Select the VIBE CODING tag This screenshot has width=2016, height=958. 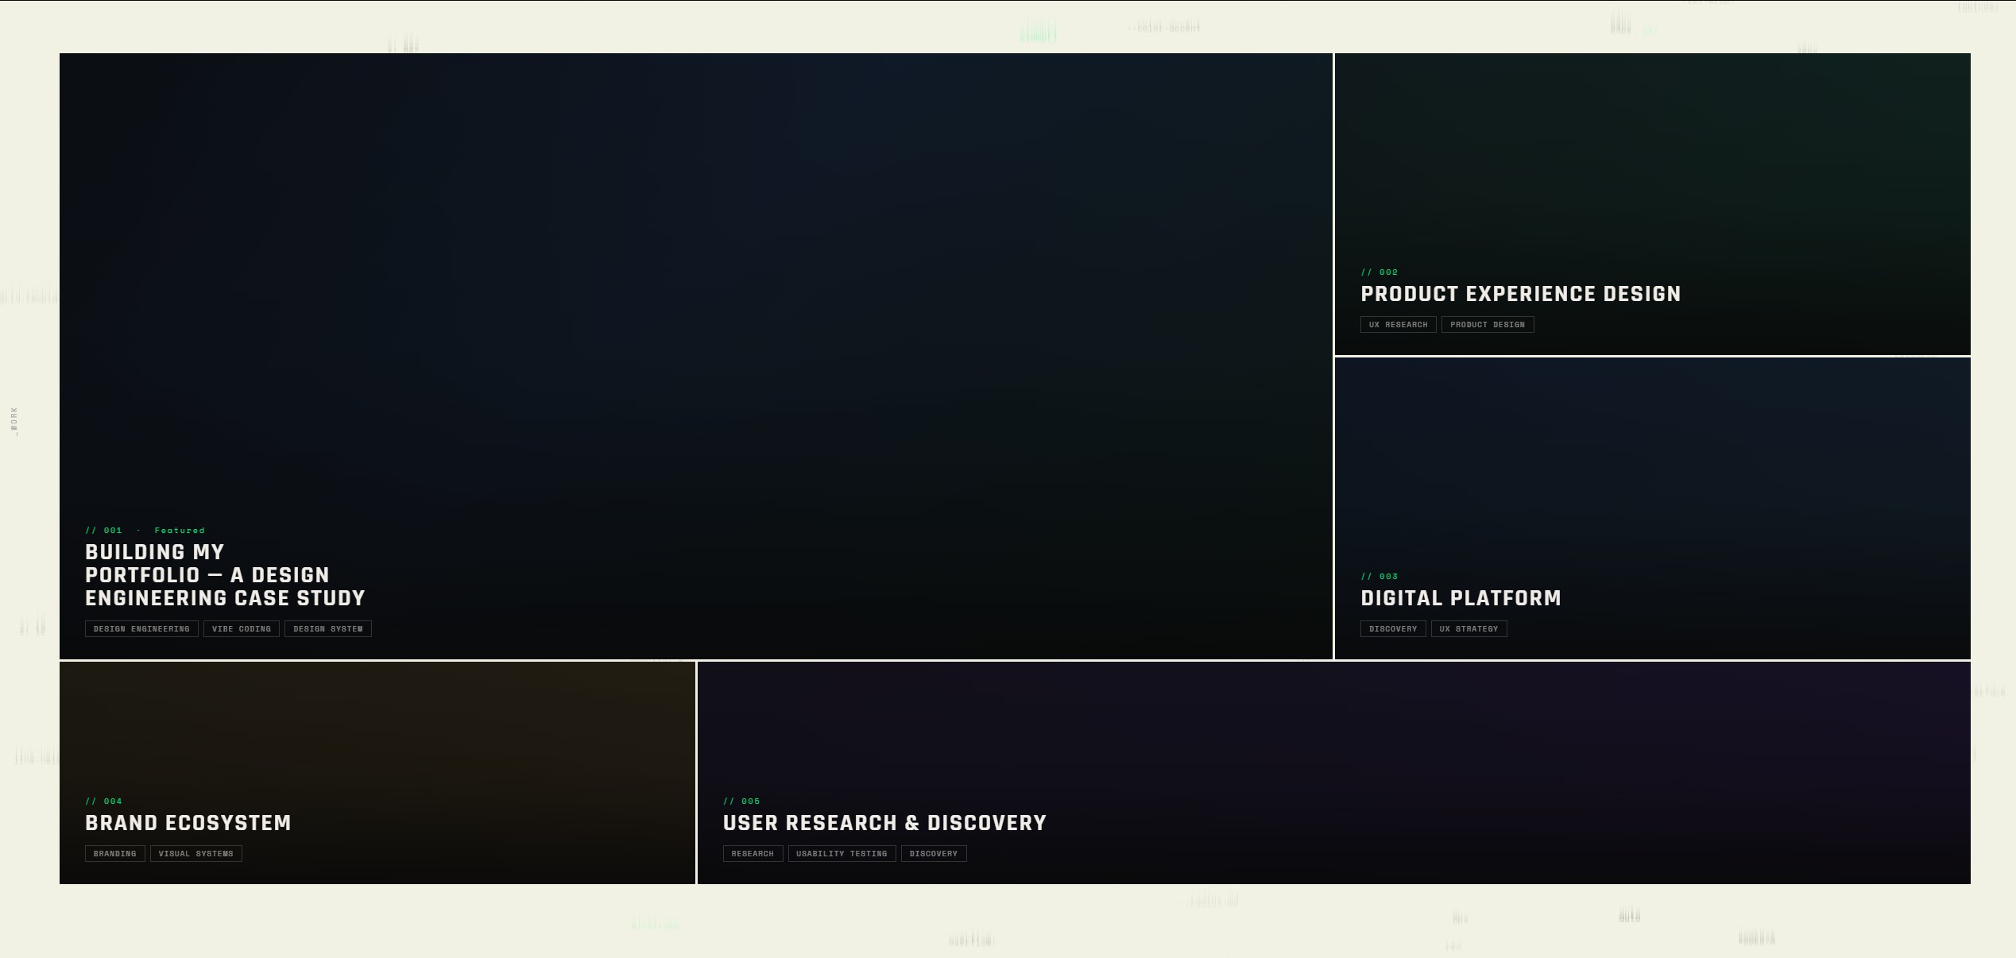click(x=241, y=628)
